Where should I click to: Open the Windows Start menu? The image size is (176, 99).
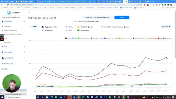tap(2, 97)
